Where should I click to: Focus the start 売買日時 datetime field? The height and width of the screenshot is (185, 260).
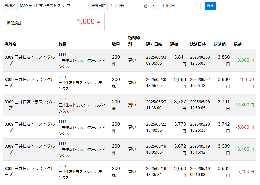coord(129,6)
